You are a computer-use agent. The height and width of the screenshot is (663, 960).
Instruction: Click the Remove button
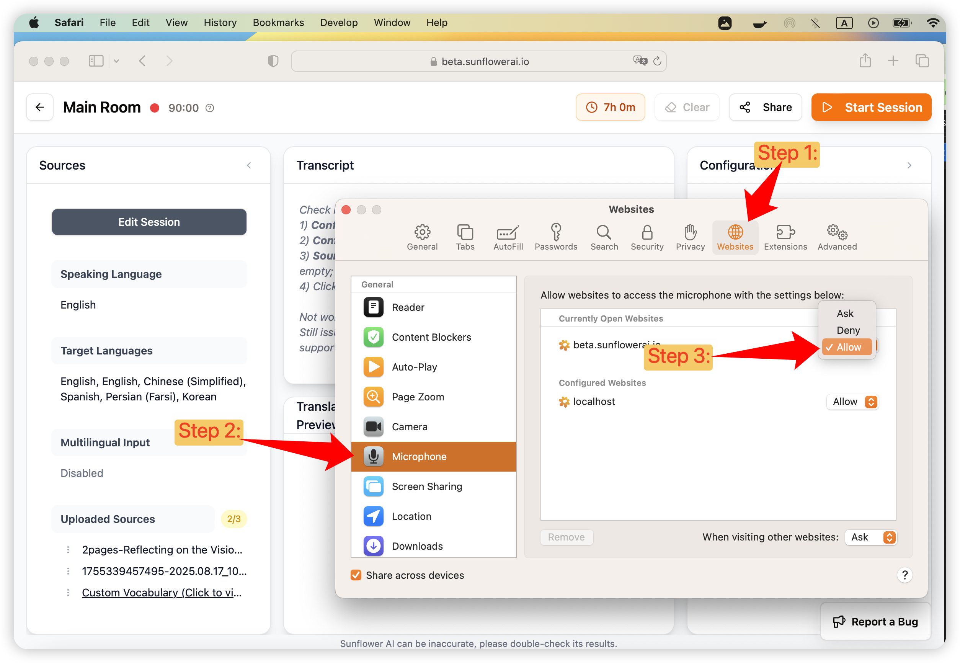(x=566, y=537)
